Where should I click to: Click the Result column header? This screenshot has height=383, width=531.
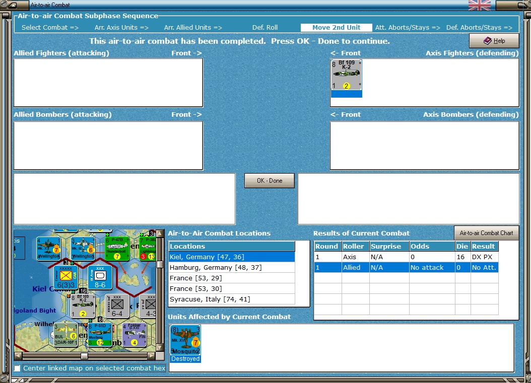(484, 246)
